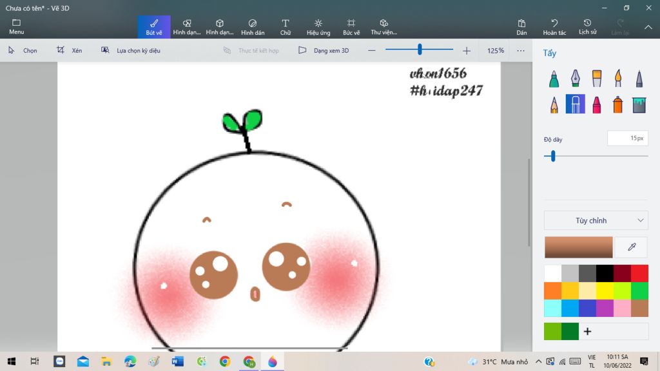Image resolution: width=660 pixels, height=371 pixels.
Task: Choose the dark green custom color swatch
Action: [570, 332]
